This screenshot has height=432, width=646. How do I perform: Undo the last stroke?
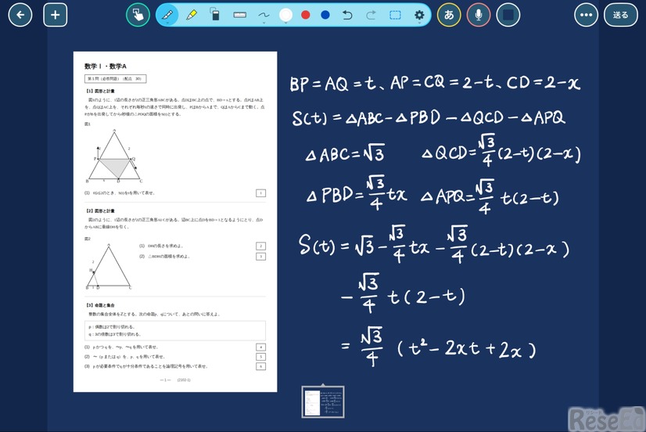click(x=347, y=15)
